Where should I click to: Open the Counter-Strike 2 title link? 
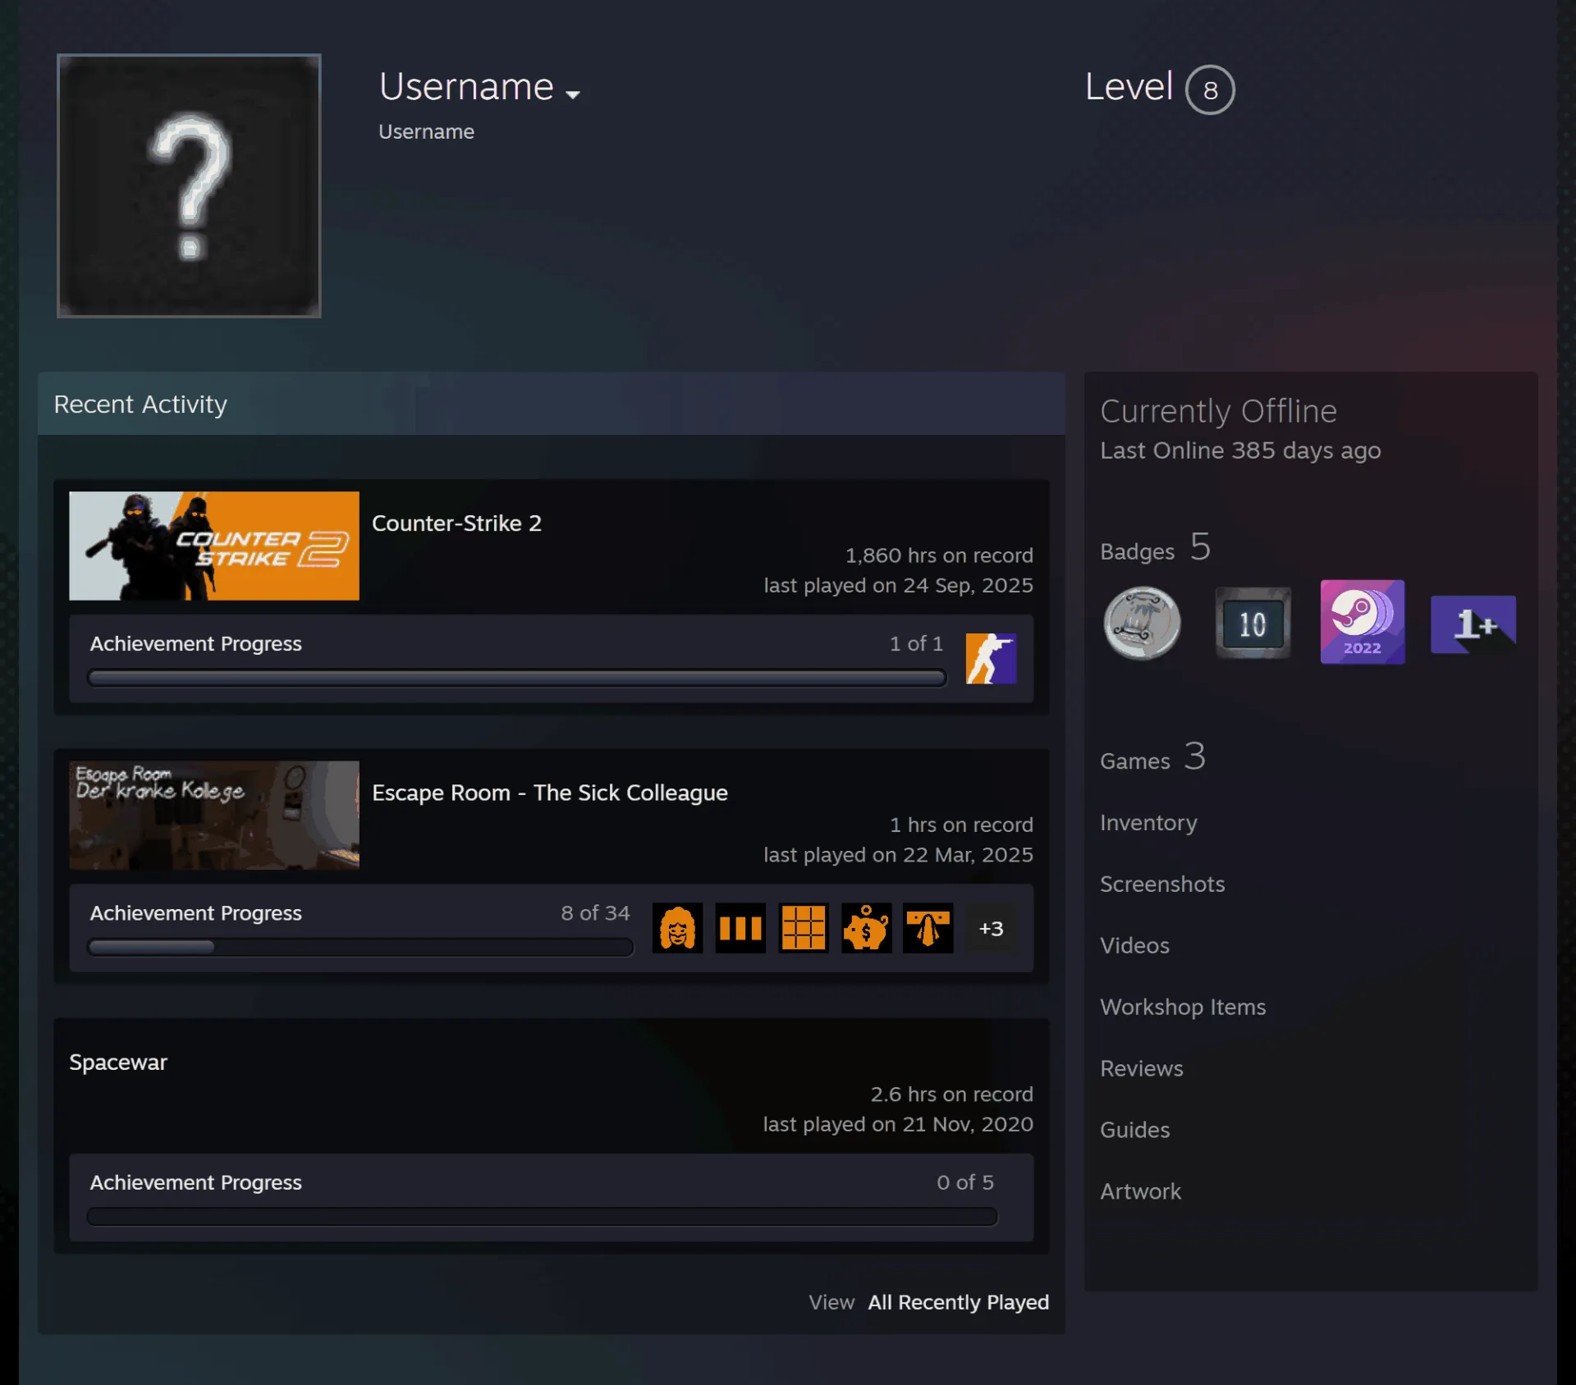coord(456,523)
